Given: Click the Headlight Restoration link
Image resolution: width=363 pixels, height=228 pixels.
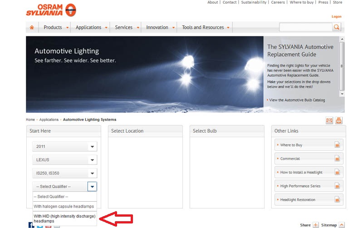Looking at the screenshot, I should 298,200.
